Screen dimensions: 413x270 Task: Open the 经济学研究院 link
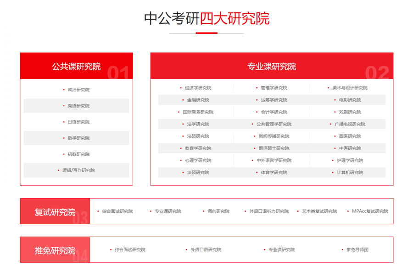pos(197,87)
